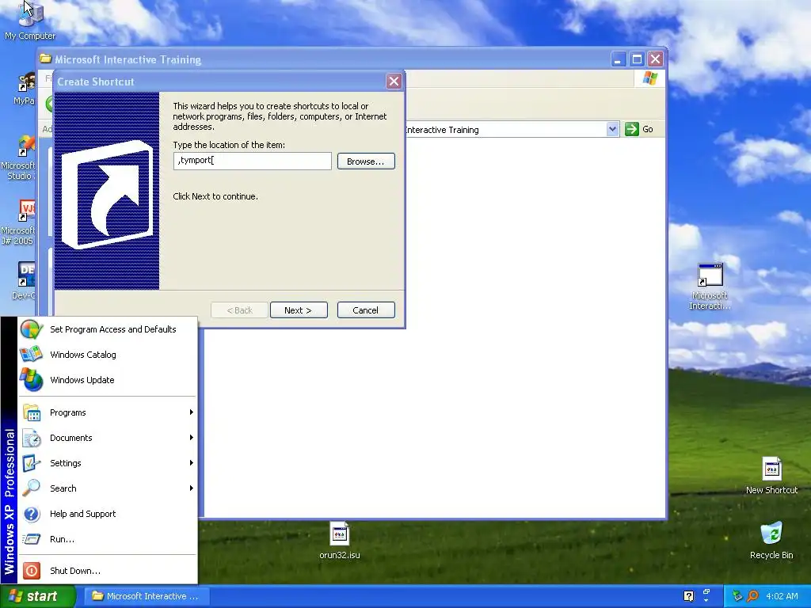This screenshot has width=811, height=608.
Task: Click the Start button
Action: pos(37,596)
